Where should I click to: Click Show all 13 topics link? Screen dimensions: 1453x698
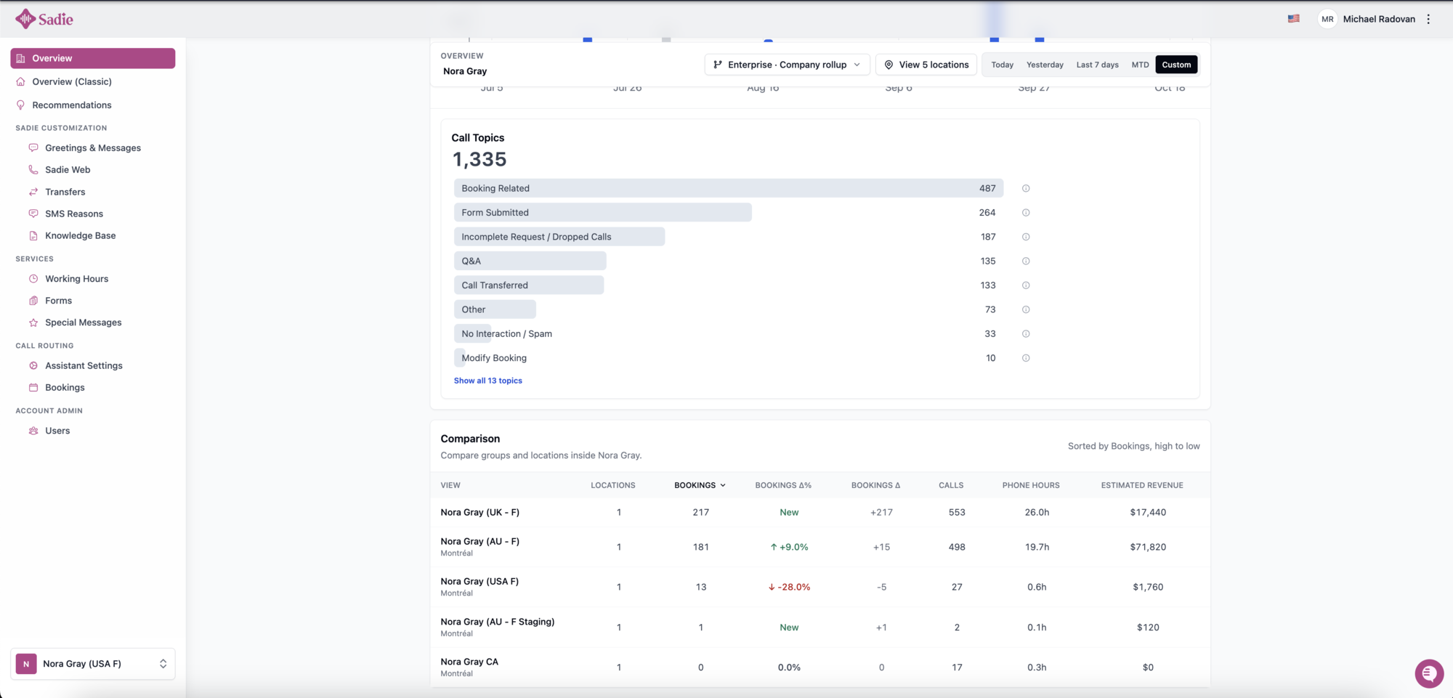pyautogui.click(x=488, y=381)
